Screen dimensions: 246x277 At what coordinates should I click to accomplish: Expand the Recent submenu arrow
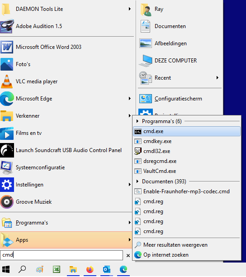[x=218, y=78]
